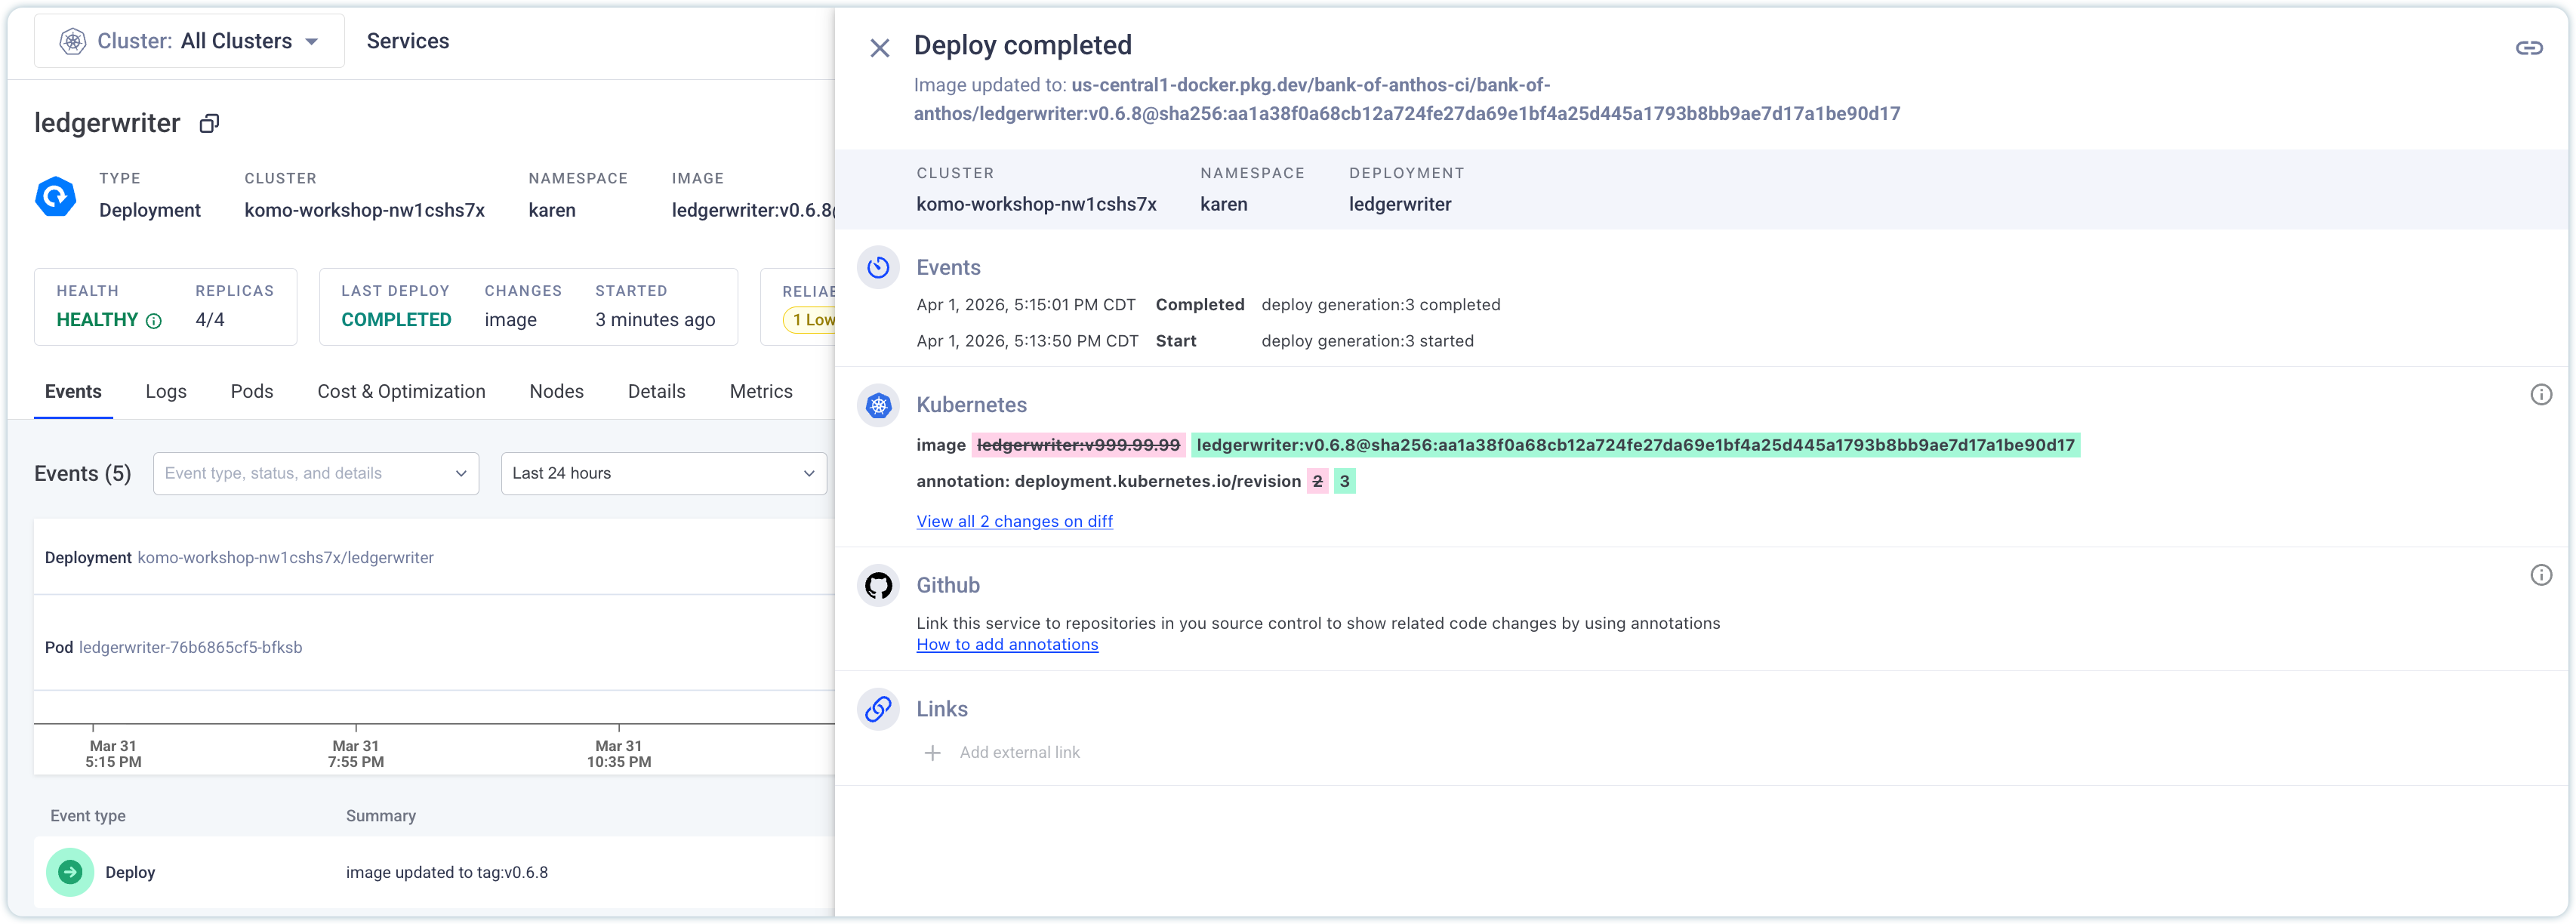Click image updated URL in panel header

pos(1407,99)
